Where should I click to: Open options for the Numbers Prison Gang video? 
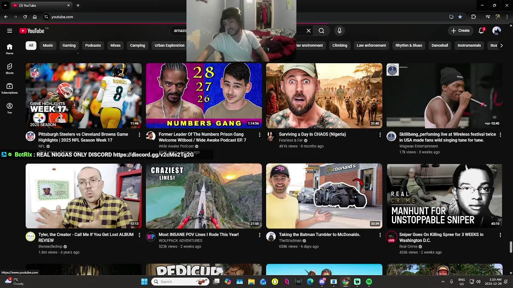point(260,135)
